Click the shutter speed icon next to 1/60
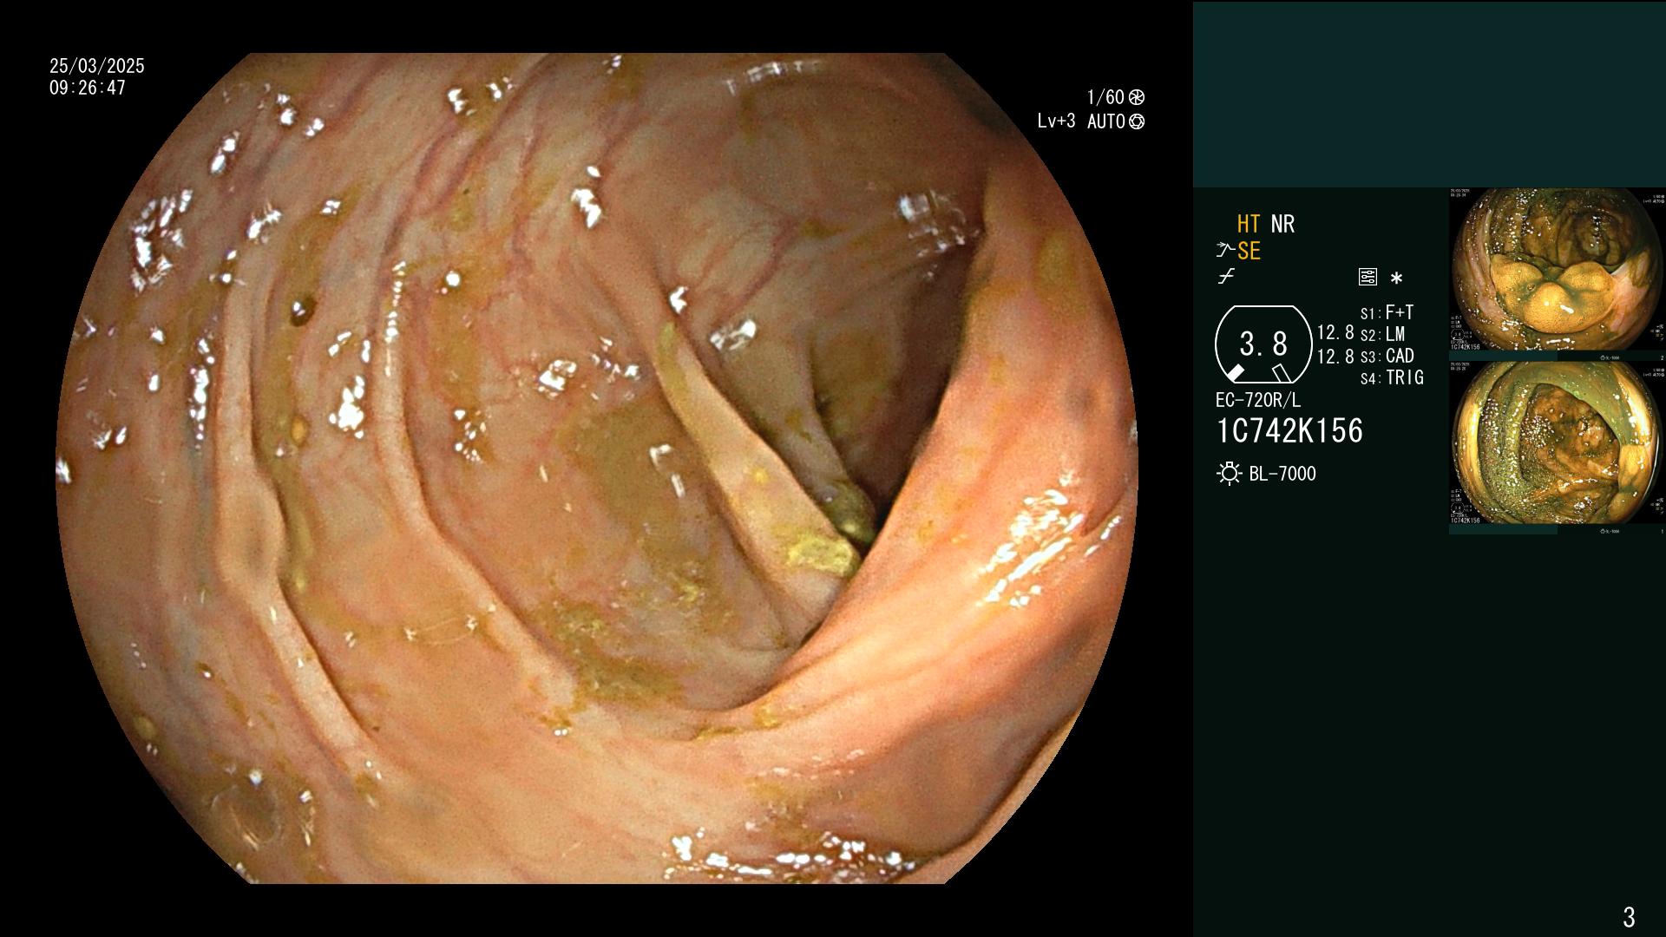Viewport: 1666px width, 937px height. pyautogui.click(x=1137, y=97)
